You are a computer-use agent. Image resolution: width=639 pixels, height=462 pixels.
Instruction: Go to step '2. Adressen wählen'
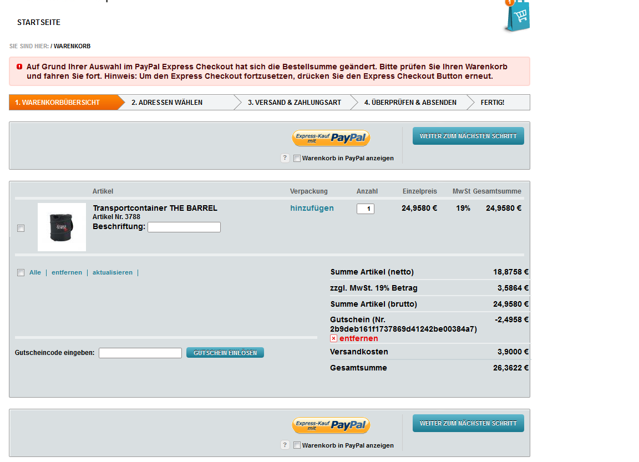click(x=167, y=103)
